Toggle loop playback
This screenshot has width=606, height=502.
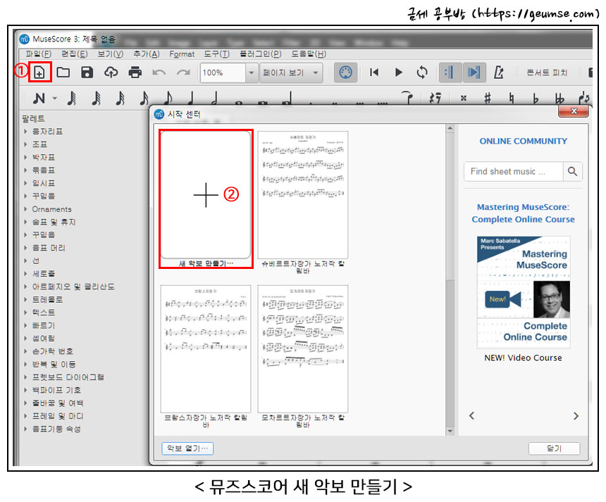422,73
